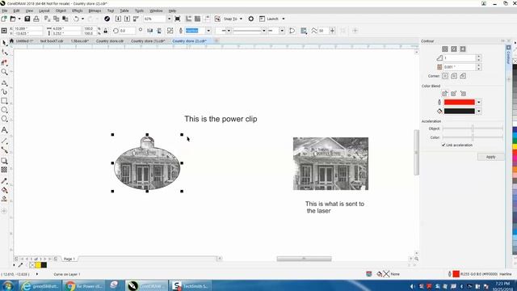Click the rotation angle input field
517x291 pixels.
pos(127,31)
